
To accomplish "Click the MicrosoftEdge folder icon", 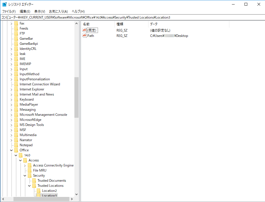I will point(16,120).
